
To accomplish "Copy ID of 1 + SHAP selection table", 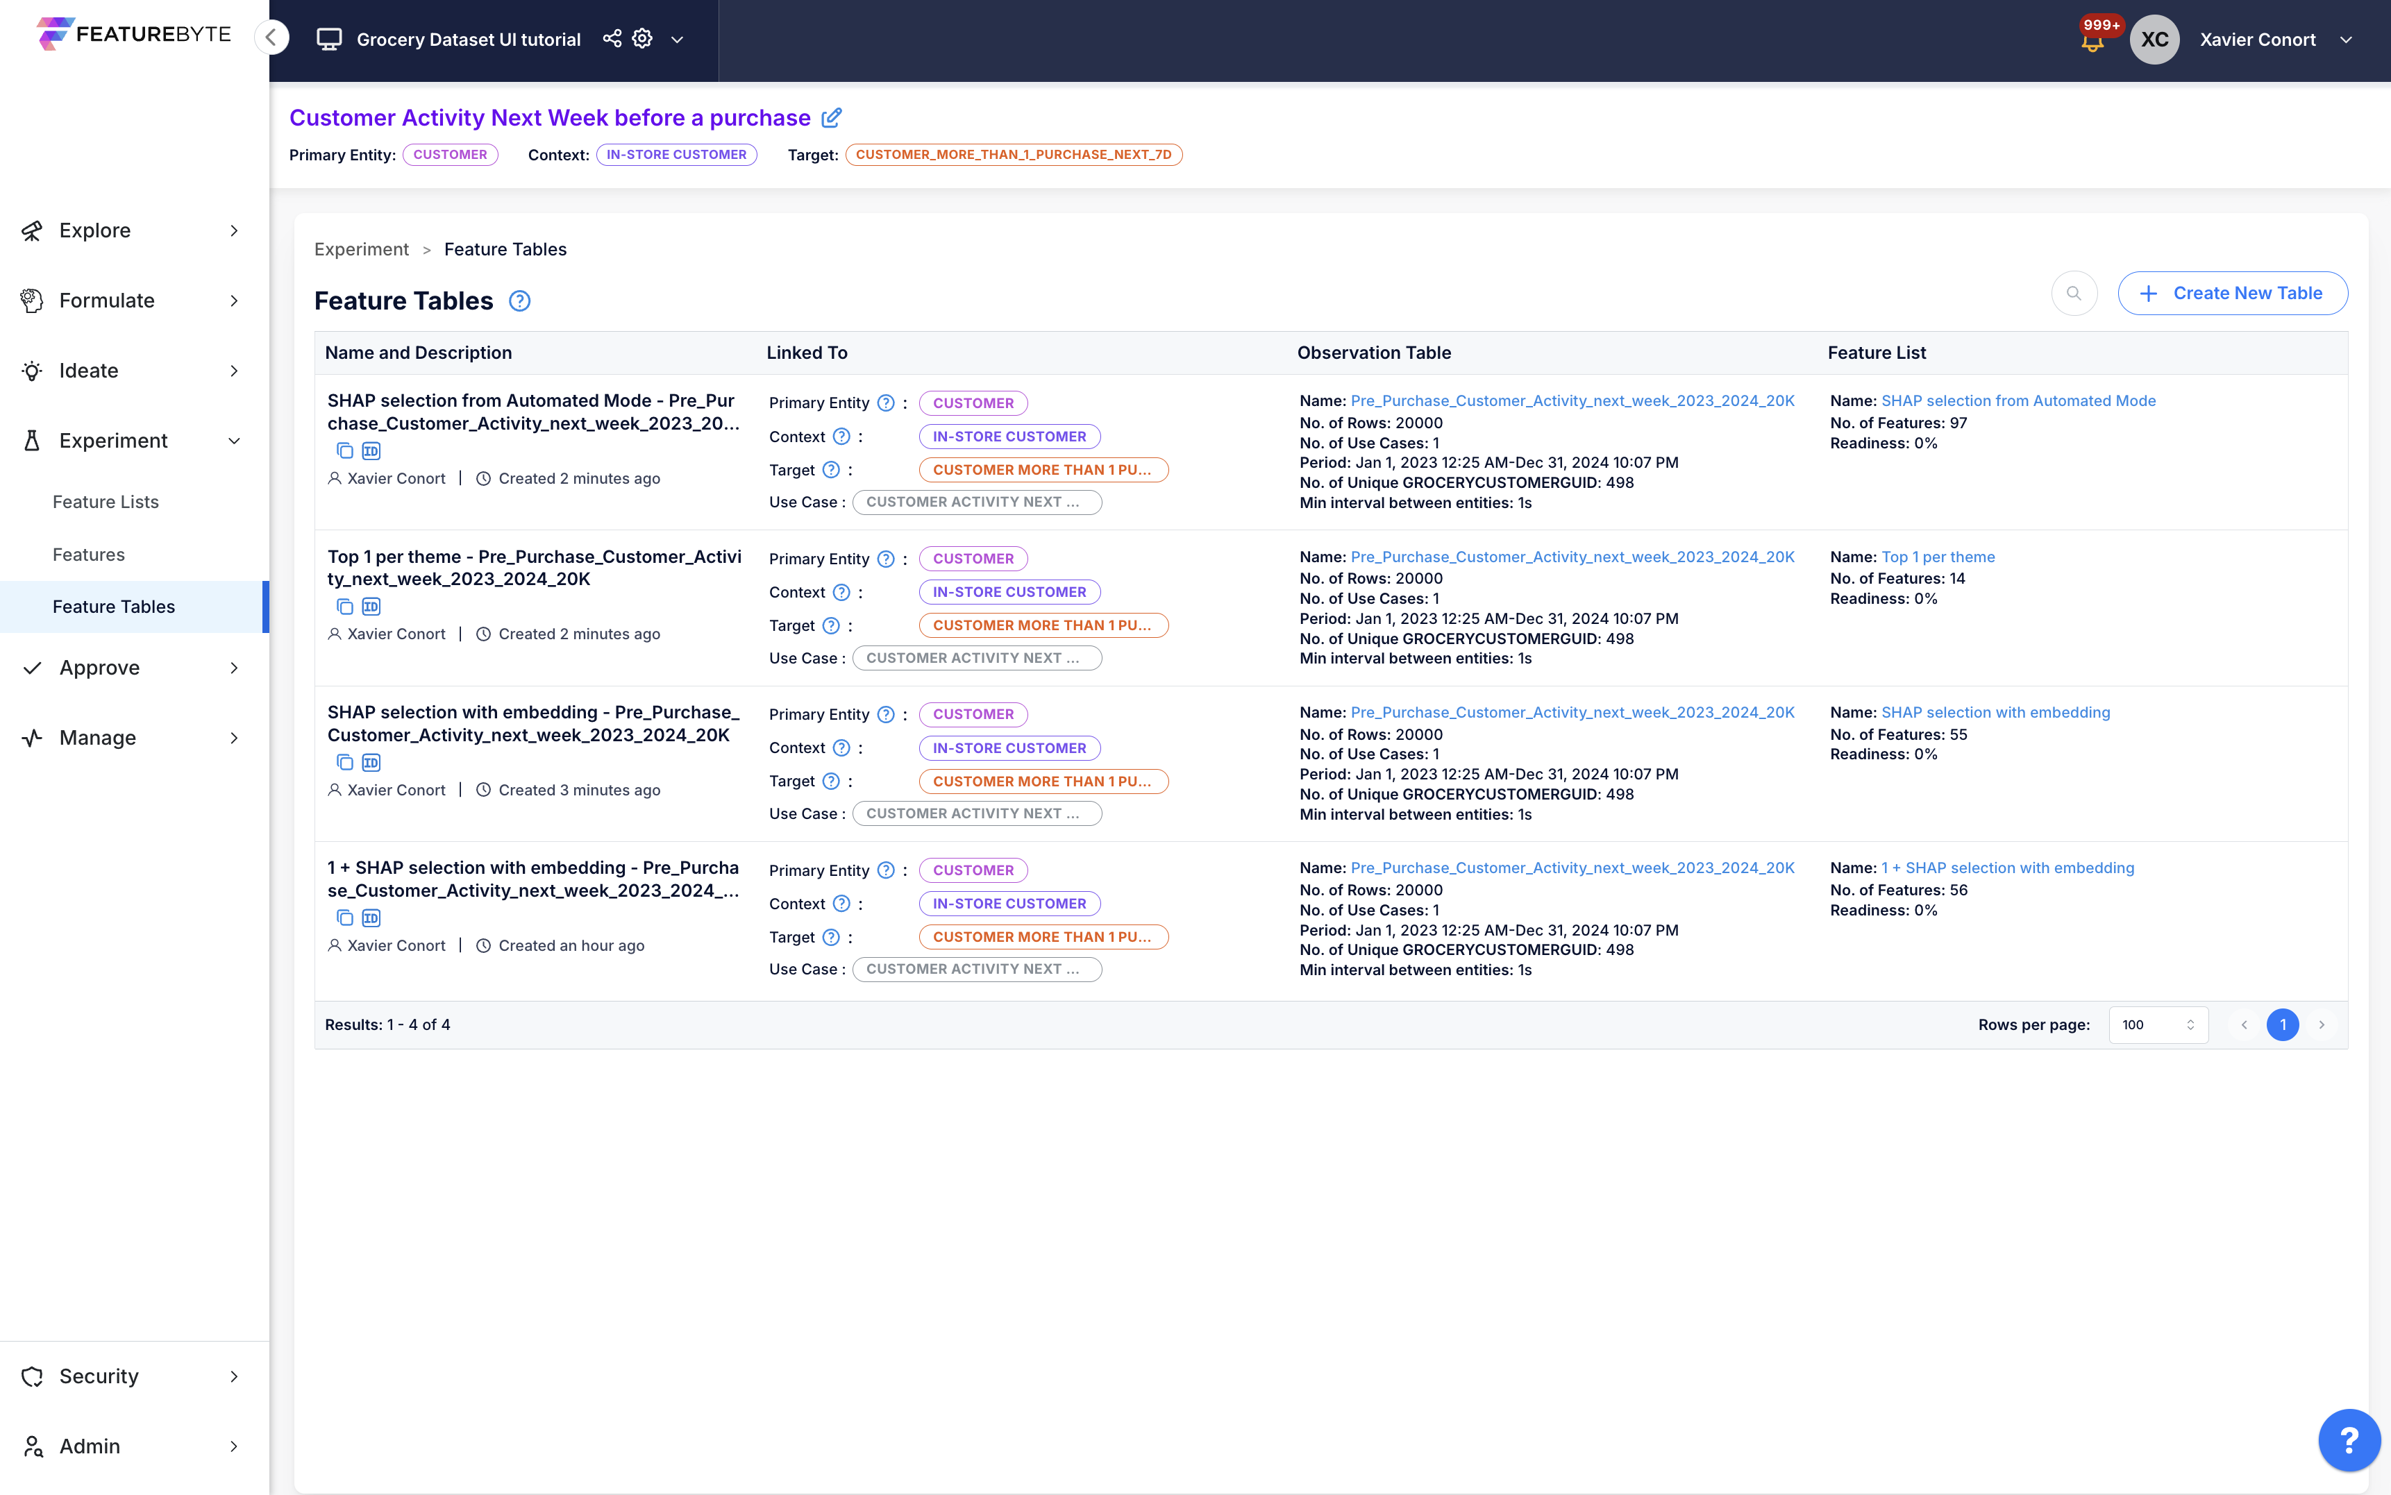I will click(371, 918).
